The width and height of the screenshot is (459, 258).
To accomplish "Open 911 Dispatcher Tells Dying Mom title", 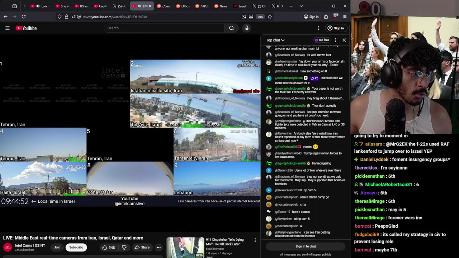I will click(x=225, y=242).
